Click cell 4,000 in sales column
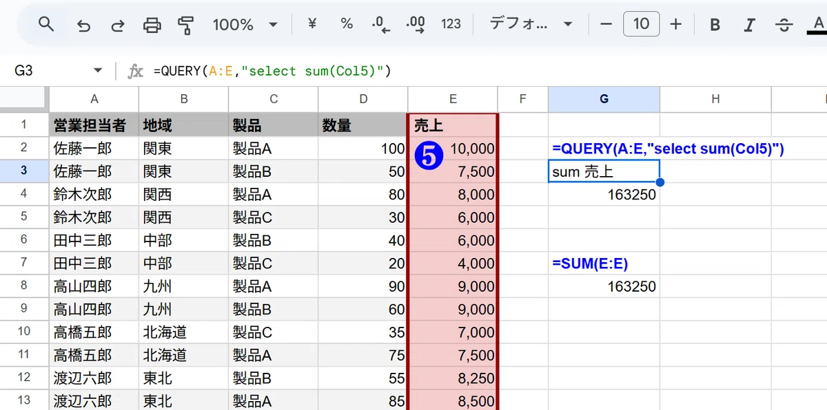827x410 pixels. tap(453, 263)
